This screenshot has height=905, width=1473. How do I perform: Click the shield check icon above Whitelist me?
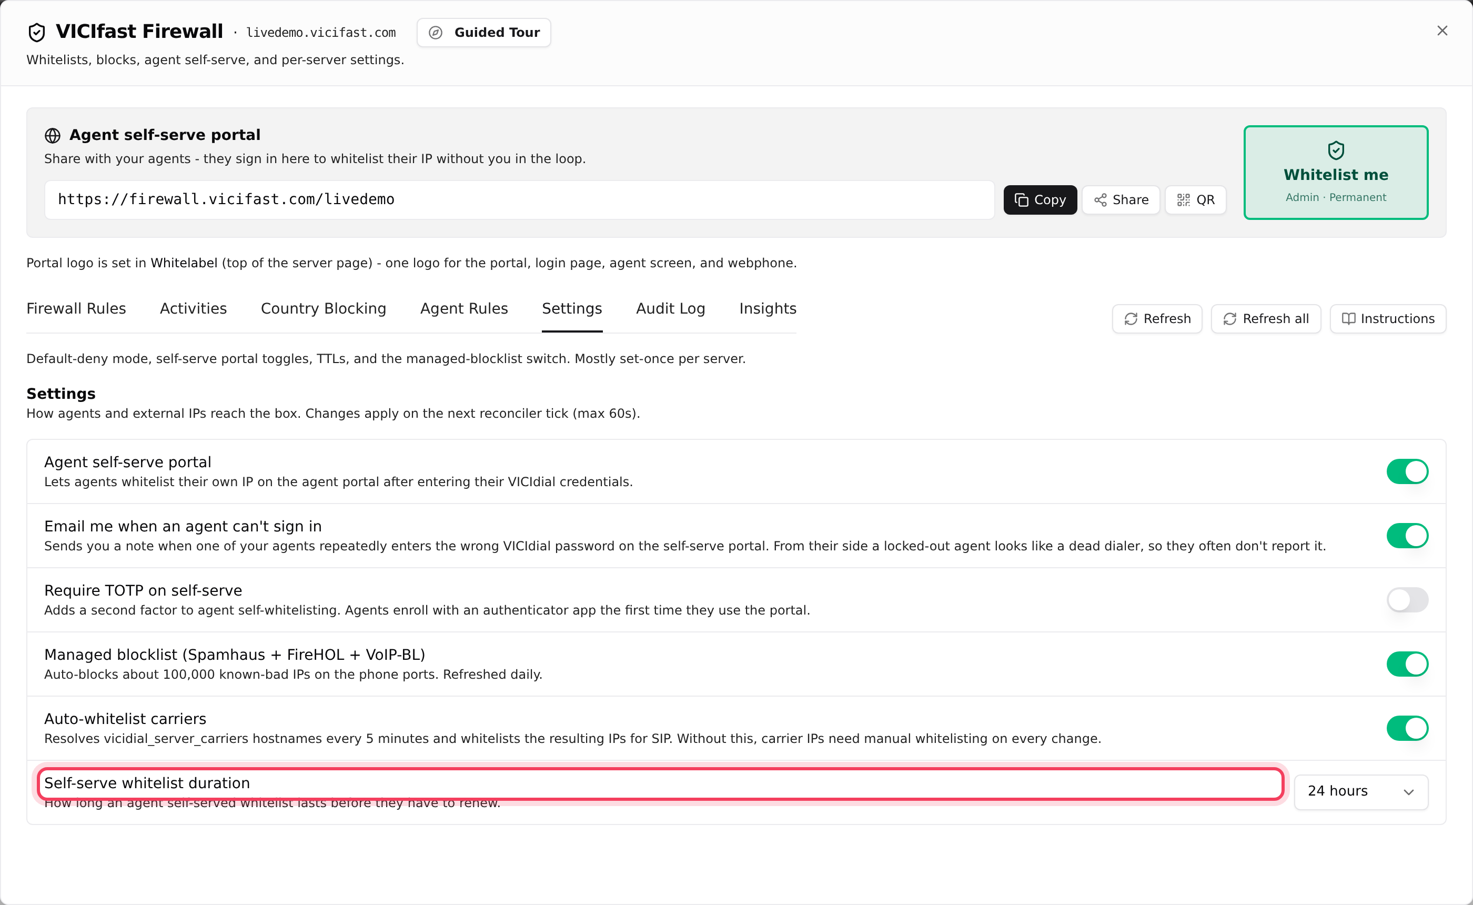coord(1335,150)
